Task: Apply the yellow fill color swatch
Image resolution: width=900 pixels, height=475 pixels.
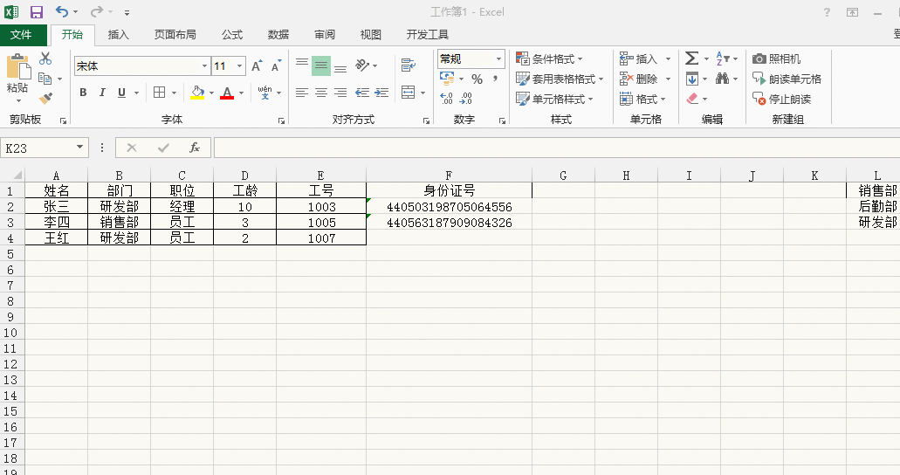Action: [197, 93]
